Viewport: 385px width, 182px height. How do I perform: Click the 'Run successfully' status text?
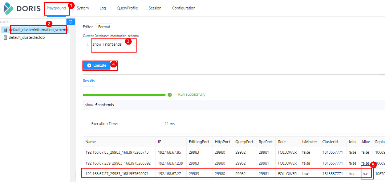tap(192, 94)
